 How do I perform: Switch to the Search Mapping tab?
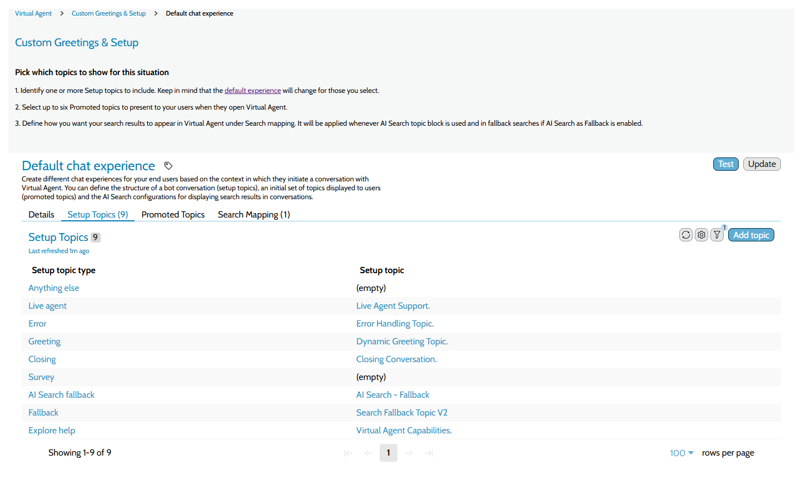click(x=253, y=214)
